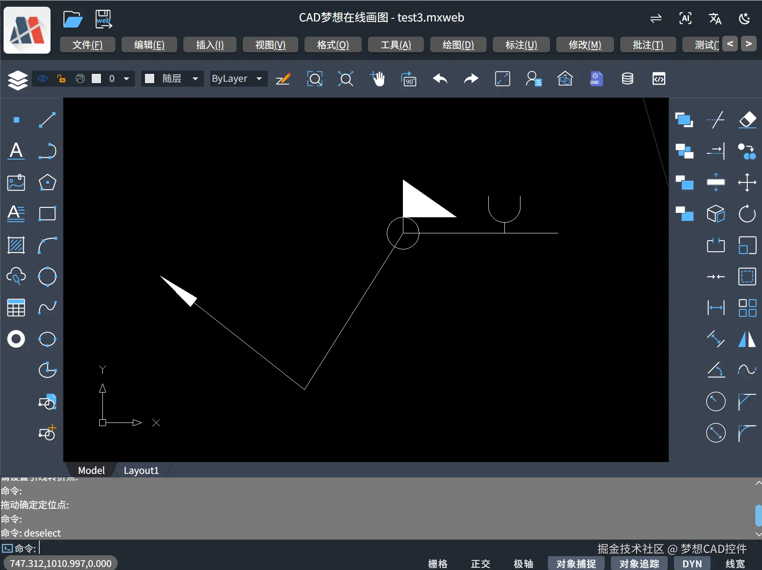This screenshot has width=762, height=570.
Task: Open the 编辑(E) menu
Action: [x=149, y=45]
